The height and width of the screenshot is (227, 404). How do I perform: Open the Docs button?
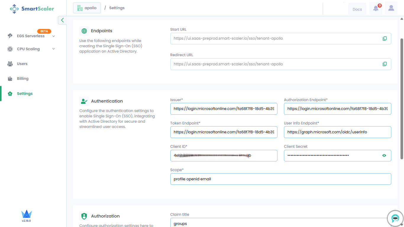tap(357, 9)
